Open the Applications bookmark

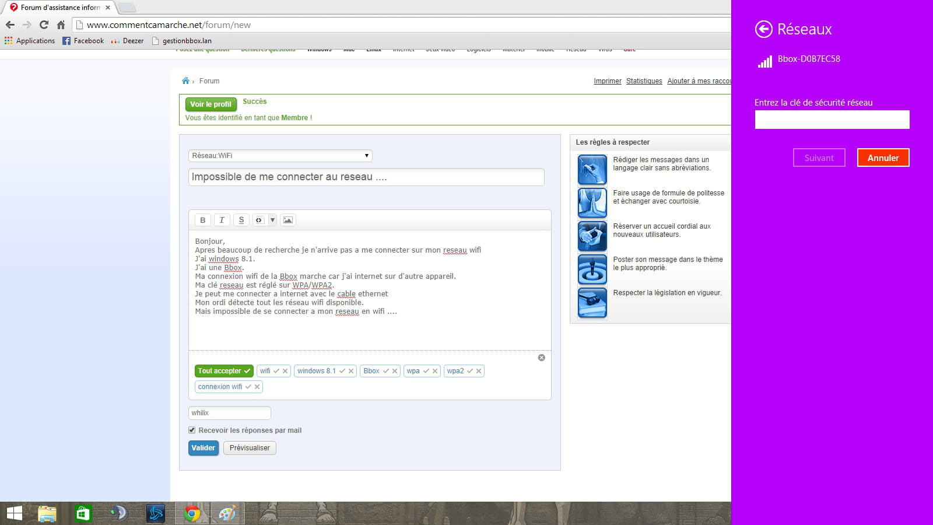29,41
